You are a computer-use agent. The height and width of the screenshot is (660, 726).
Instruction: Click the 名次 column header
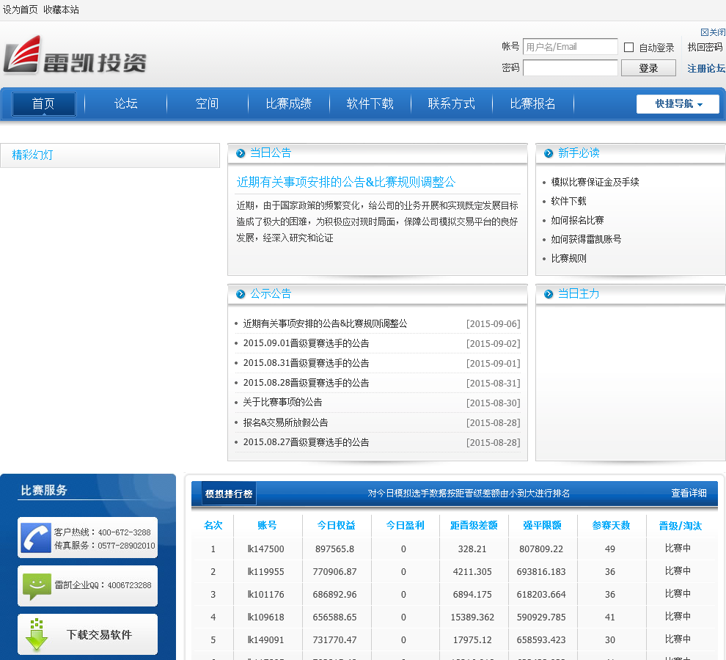tap(213, 525)
